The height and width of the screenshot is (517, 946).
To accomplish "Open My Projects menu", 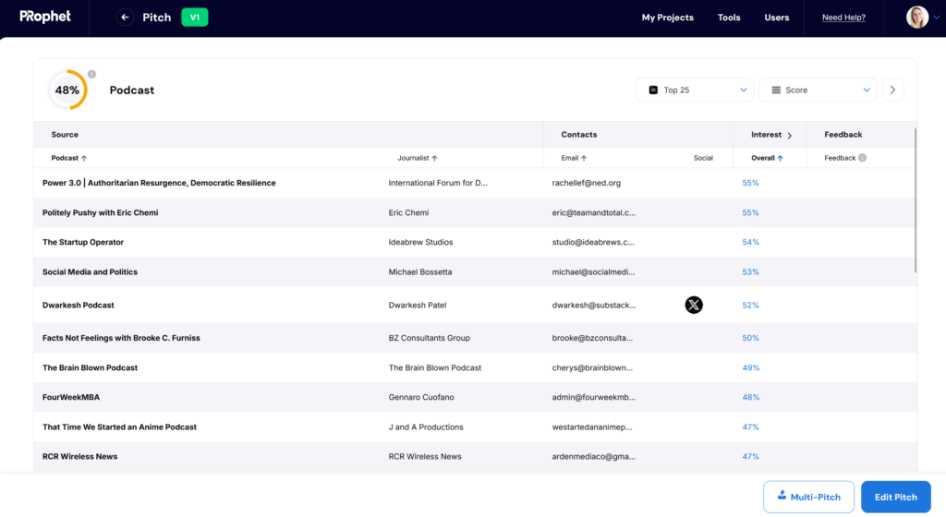I will pyautogui.click(x=667, y=18).
